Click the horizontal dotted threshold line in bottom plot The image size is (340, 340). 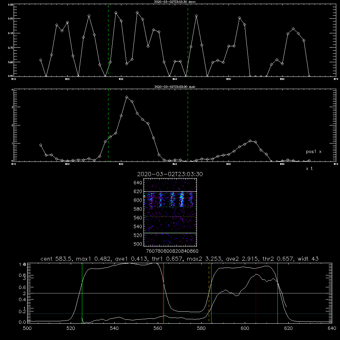click(x=180, y=313)
